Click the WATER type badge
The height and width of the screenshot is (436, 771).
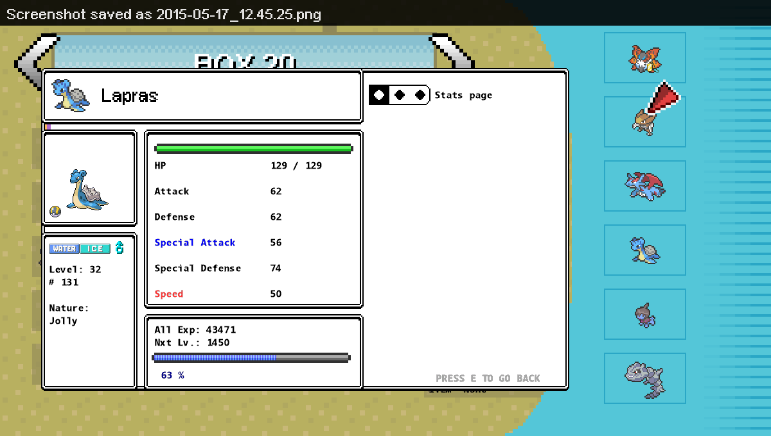(64, 249)
